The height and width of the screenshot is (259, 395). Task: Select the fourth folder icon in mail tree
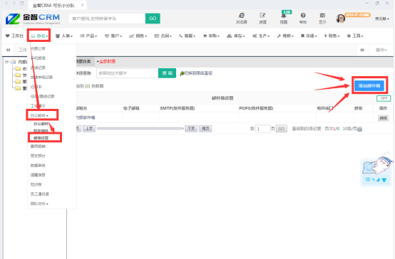[x=18, y=88]
